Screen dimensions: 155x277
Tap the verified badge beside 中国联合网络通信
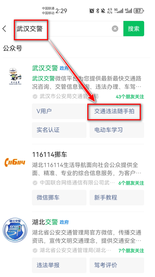tap(35, 183)
